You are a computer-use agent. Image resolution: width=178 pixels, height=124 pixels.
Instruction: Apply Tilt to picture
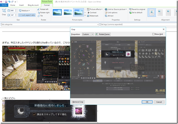(x=40, y=16)
